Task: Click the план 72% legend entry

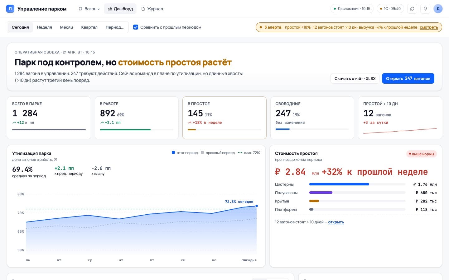Action: point(249,153)
